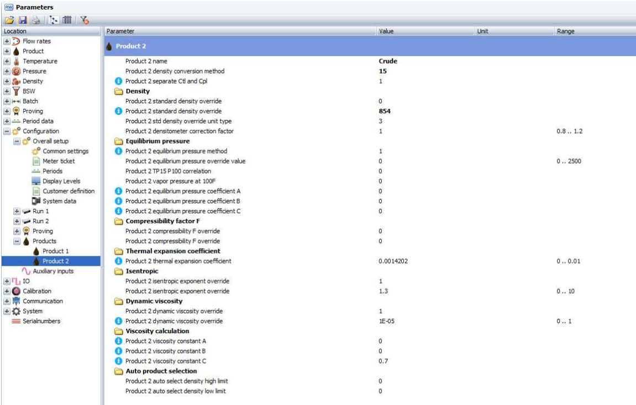Click the density conversion method value 15
This screenshot has width=636, height=405.
[x=382, y=71]
